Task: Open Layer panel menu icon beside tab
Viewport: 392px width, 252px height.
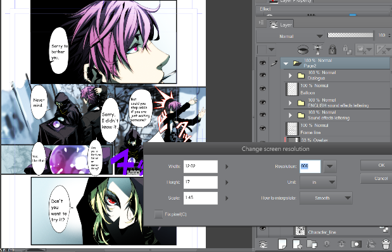Action: coord(261,23)
